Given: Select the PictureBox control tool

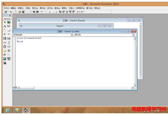Looking at the screenshot, I should pyautogui.click(x=9, y=22).
